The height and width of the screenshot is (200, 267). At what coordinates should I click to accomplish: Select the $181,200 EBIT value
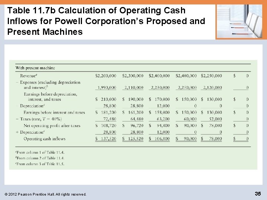(106, 113)
